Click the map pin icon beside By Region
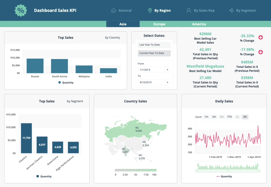 click(x=150, y=10)
